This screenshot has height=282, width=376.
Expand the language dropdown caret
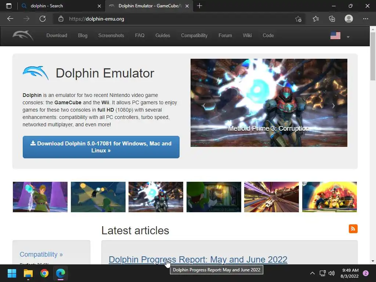click(x=348, y=37)
